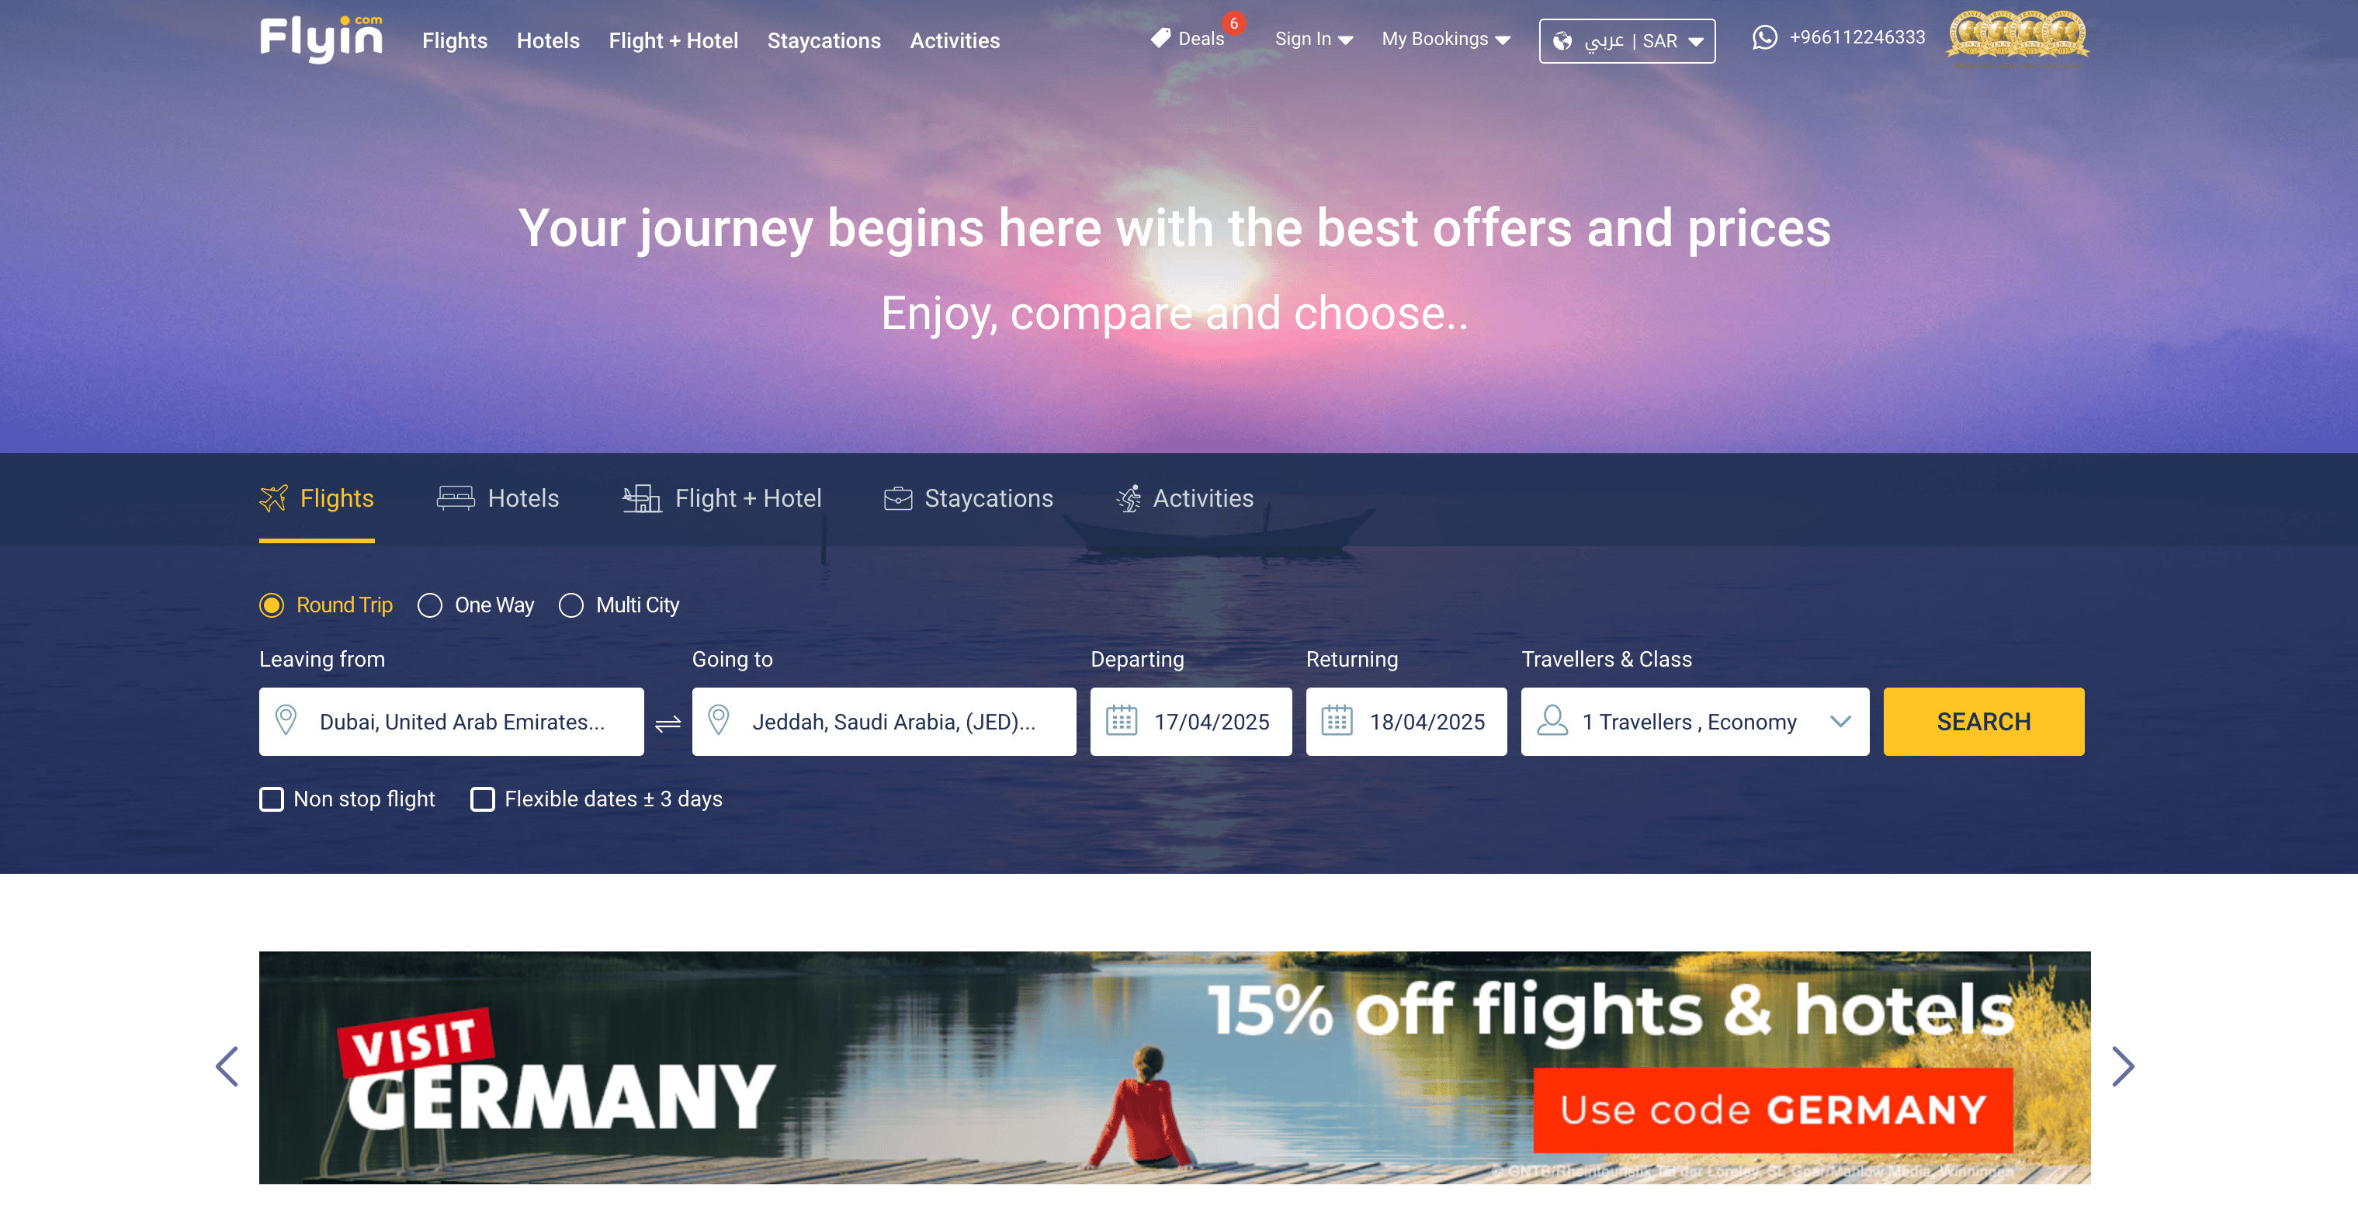Click the globe language icon
Viewport: 2358px width, 1206px height.
click(x=1562, y=41)
